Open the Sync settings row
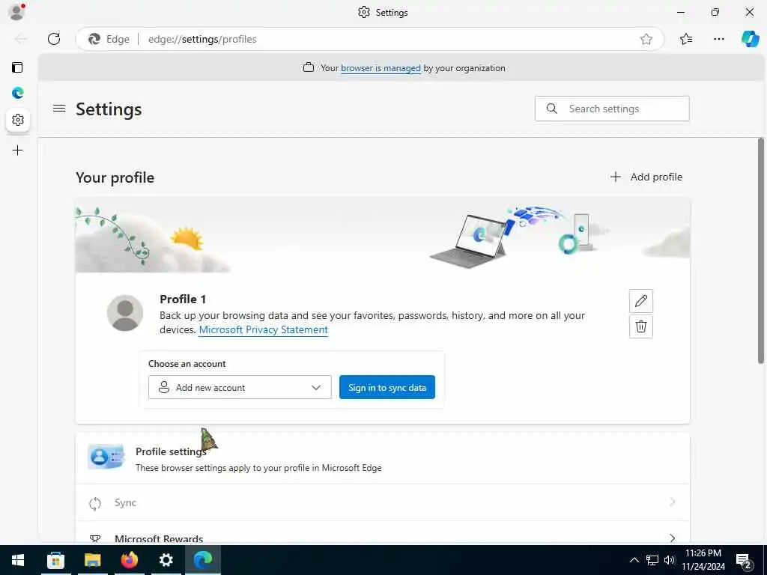 tap(383, 502)
